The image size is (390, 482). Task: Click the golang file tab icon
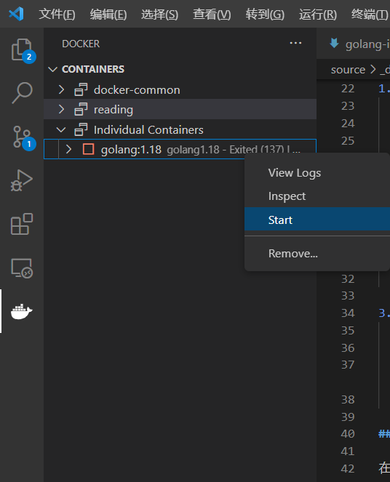click(x=334, y=44)
